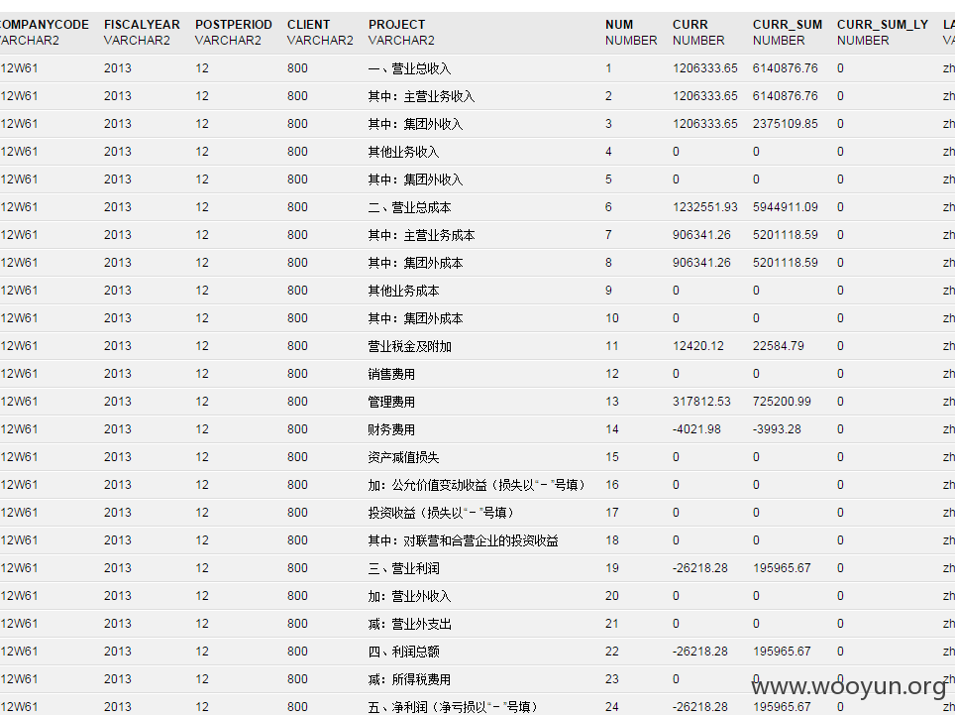The image size is (955, 715).
Task: Click the project cell 其中：主营业务成本
Action: point(421,235)
